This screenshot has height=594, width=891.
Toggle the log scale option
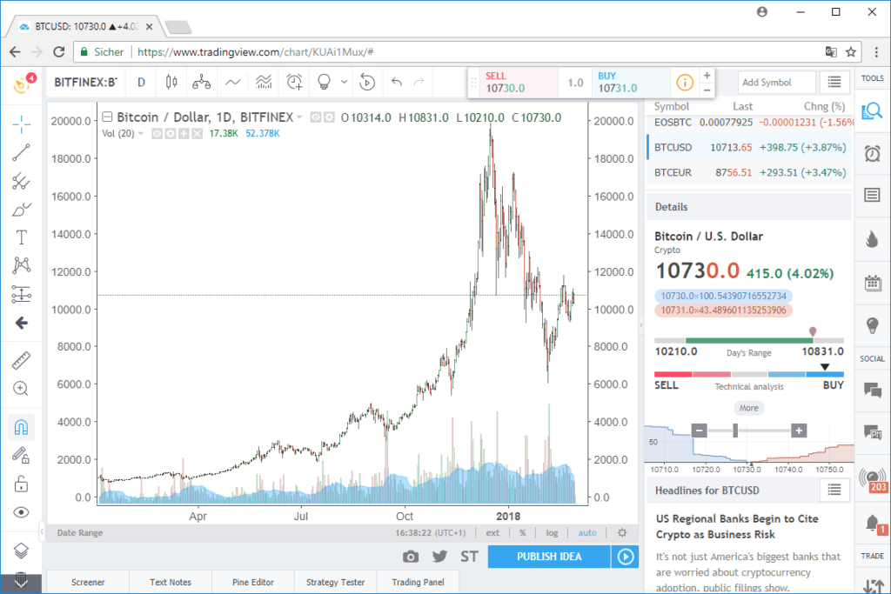[x=552, y=532]
